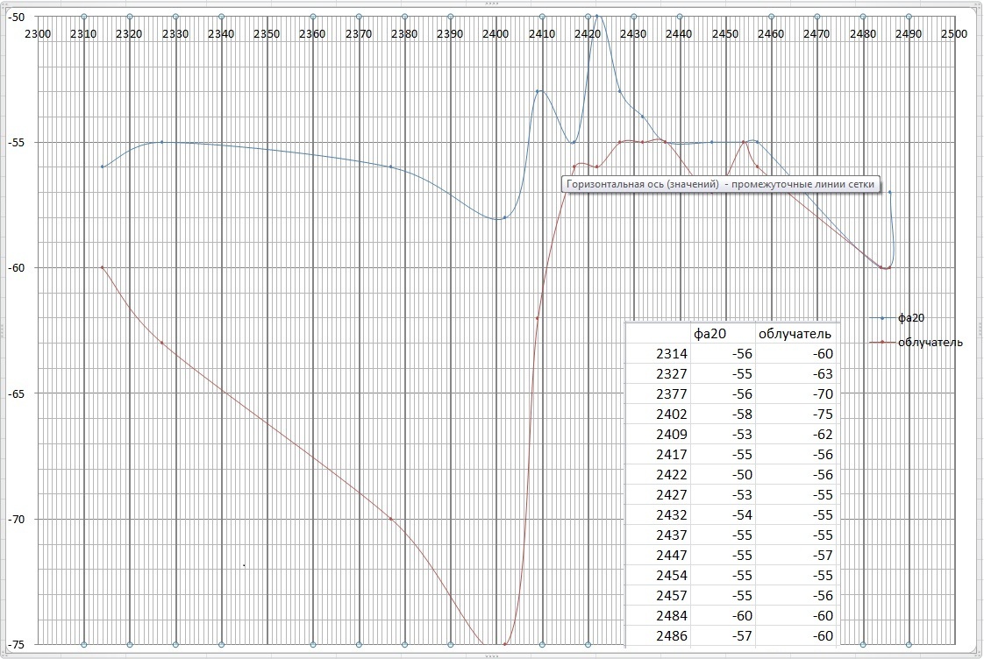
Task: Select the облучатель value -75 in row 2402
Action: point(823,414)
